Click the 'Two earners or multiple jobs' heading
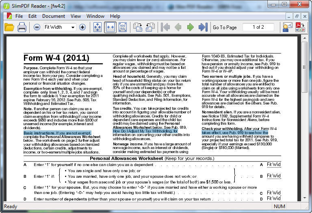 click(227, 77)
